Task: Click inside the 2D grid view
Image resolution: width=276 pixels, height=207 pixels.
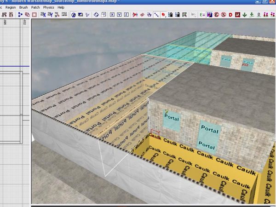Action: point(15,112)
